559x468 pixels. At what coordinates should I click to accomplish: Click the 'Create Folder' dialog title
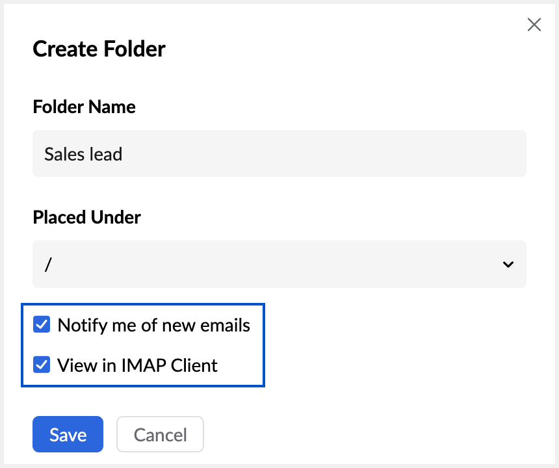click(99, 49)
